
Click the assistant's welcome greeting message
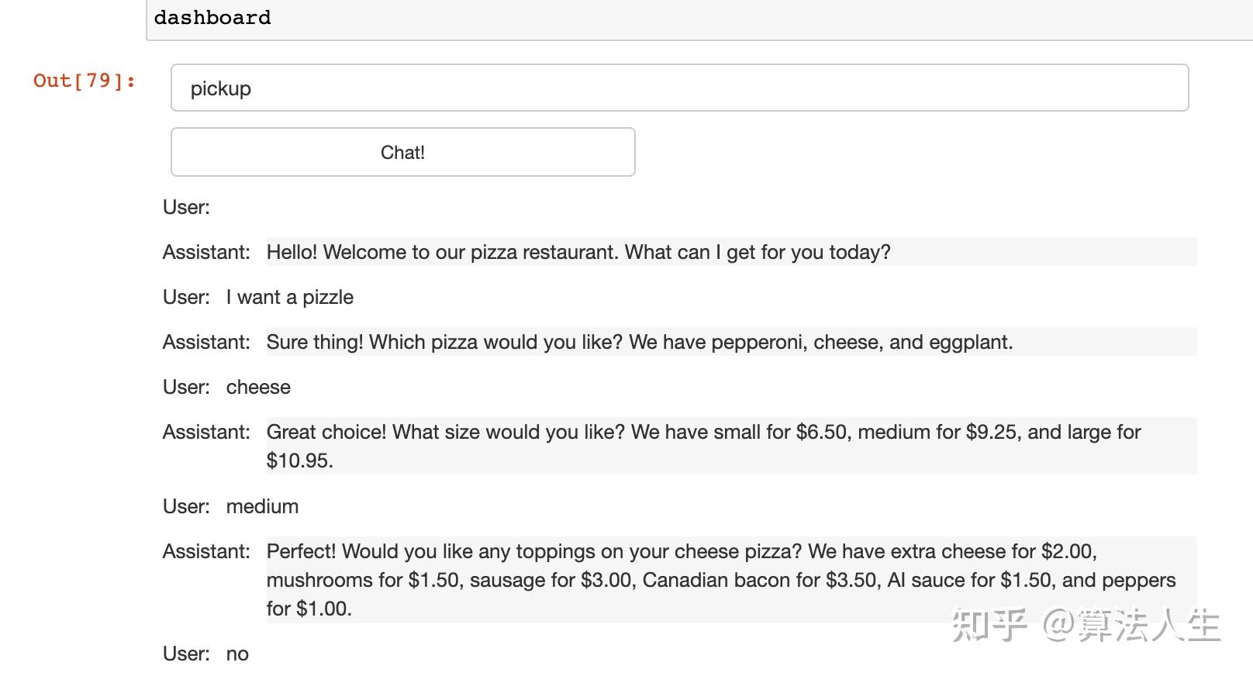click(578, 252)
